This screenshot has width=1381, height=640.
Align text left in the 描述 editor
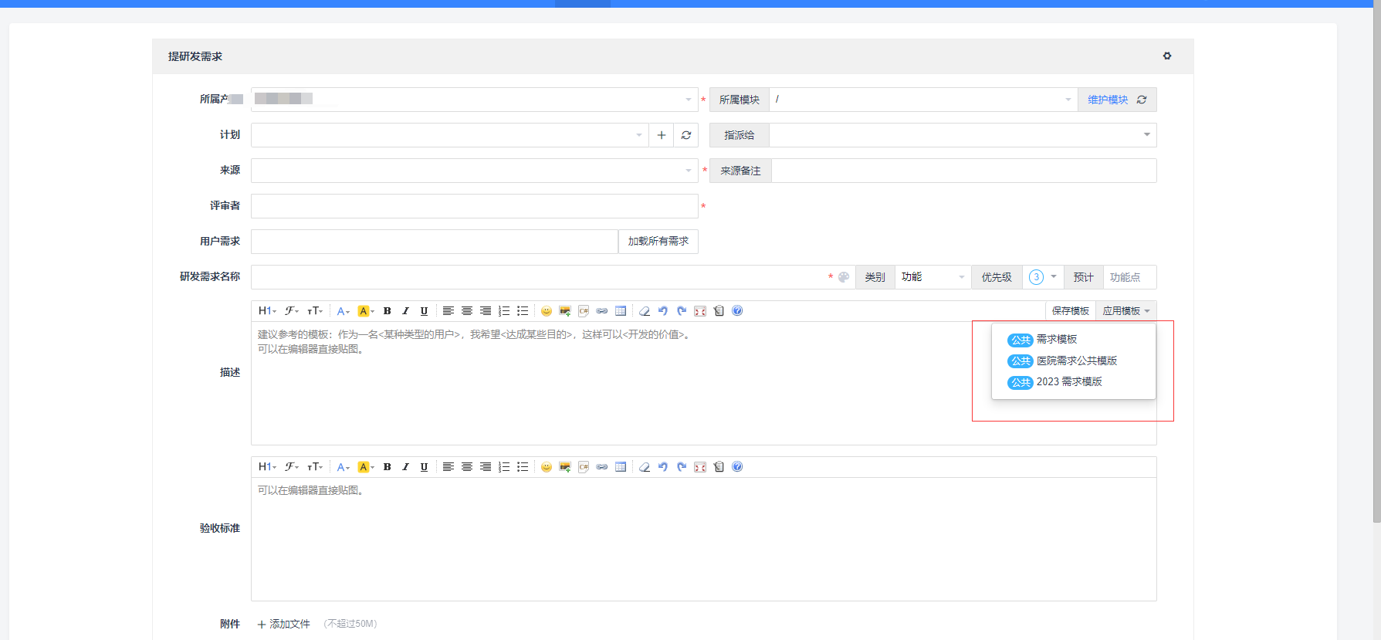tap(448, 311)
